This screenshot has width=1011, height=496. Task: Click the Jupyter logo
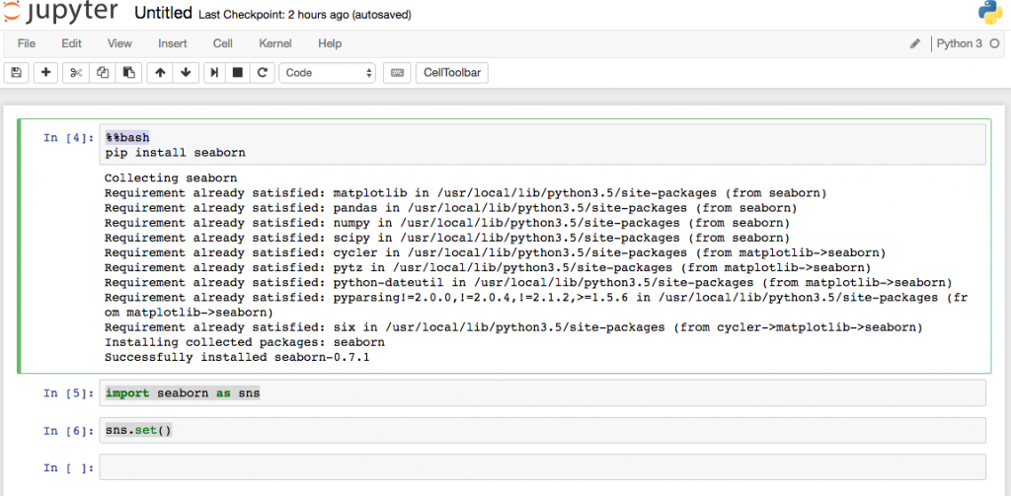(x=60, y=11)
